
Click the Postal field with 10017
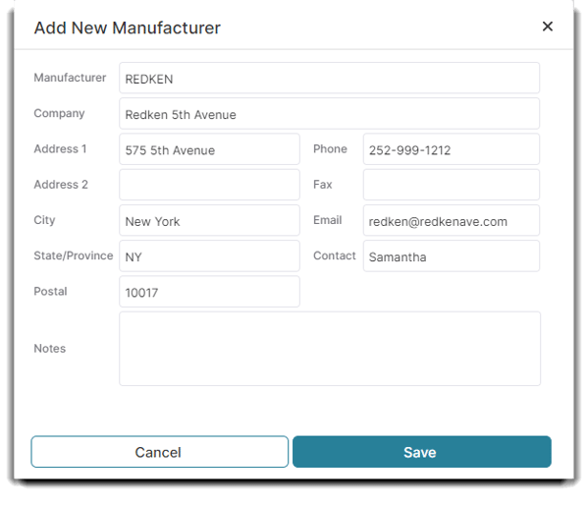point(209,292)
